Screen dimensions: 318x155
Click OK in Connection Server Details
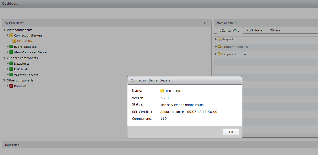tap(231, 132)
